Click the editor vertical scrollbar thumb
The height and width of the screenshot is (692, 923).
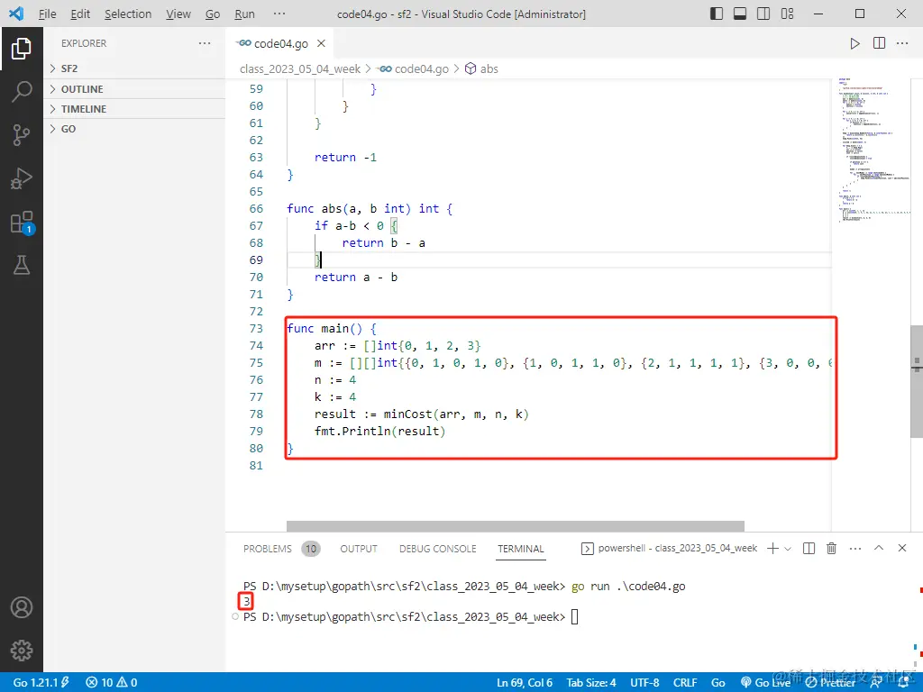(x=916, y=381)
